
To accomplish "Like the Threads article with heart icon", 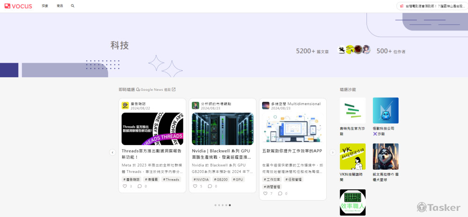I will 125,186.
